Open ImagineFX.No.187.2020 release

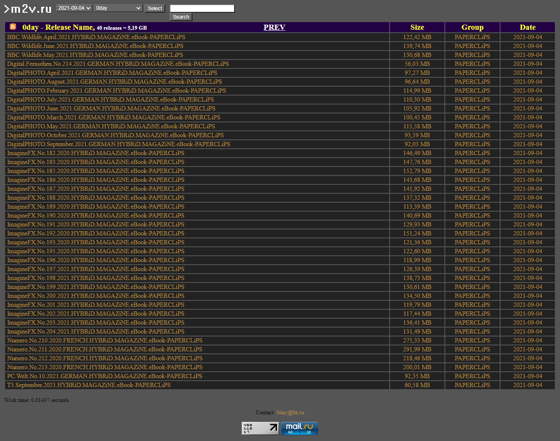click(96, 189)
